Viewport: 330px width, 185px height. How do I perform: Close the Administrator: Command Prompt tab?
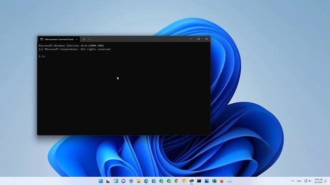pos(77,39)
